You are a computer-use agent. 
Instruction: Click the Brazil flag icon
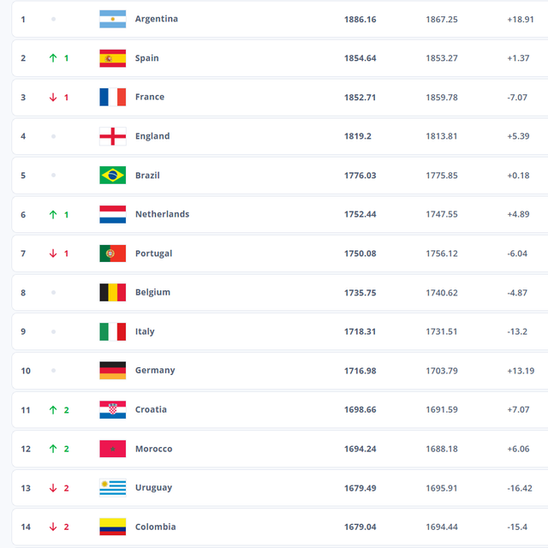pos(112,175)
